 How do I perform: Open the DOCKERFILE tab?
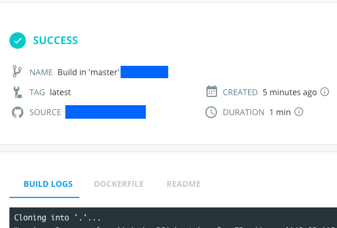tap(119, 184)
